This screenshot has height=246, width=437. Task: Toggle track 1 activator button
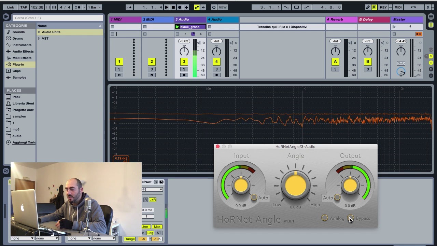[119, 61]
